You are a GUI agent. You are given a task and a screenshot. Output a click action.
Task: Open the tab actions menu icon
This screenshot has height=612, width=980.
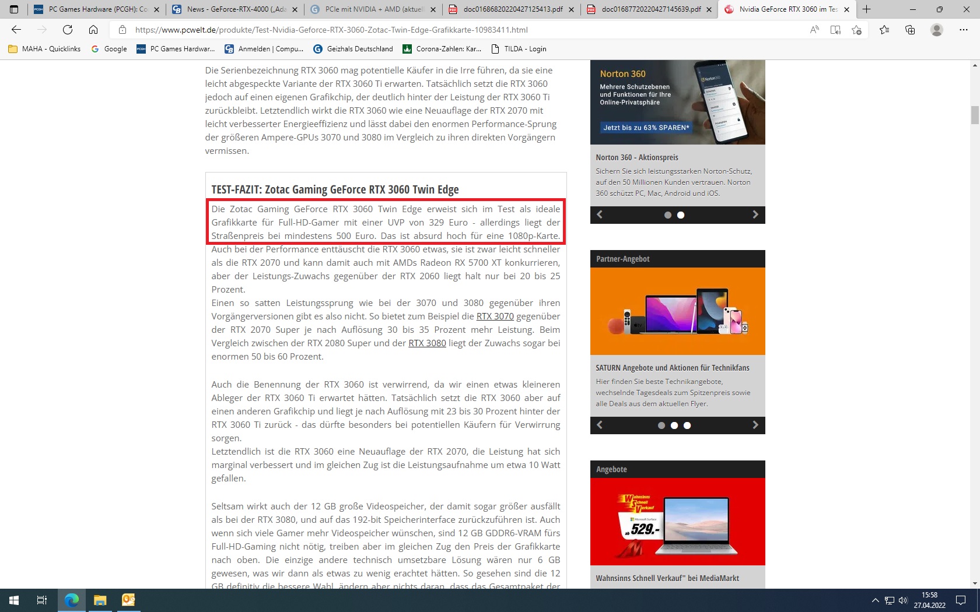click(14, 9)
